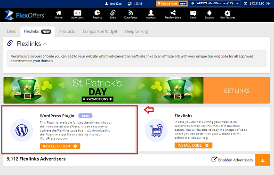274x175 pixels.
Task: Click the Jane Doe user name
Action: pyautogui.click(x=115, y=4)
